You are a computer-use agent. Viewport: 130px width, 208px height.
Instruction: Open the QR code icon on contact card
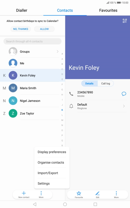click(125, 21)
